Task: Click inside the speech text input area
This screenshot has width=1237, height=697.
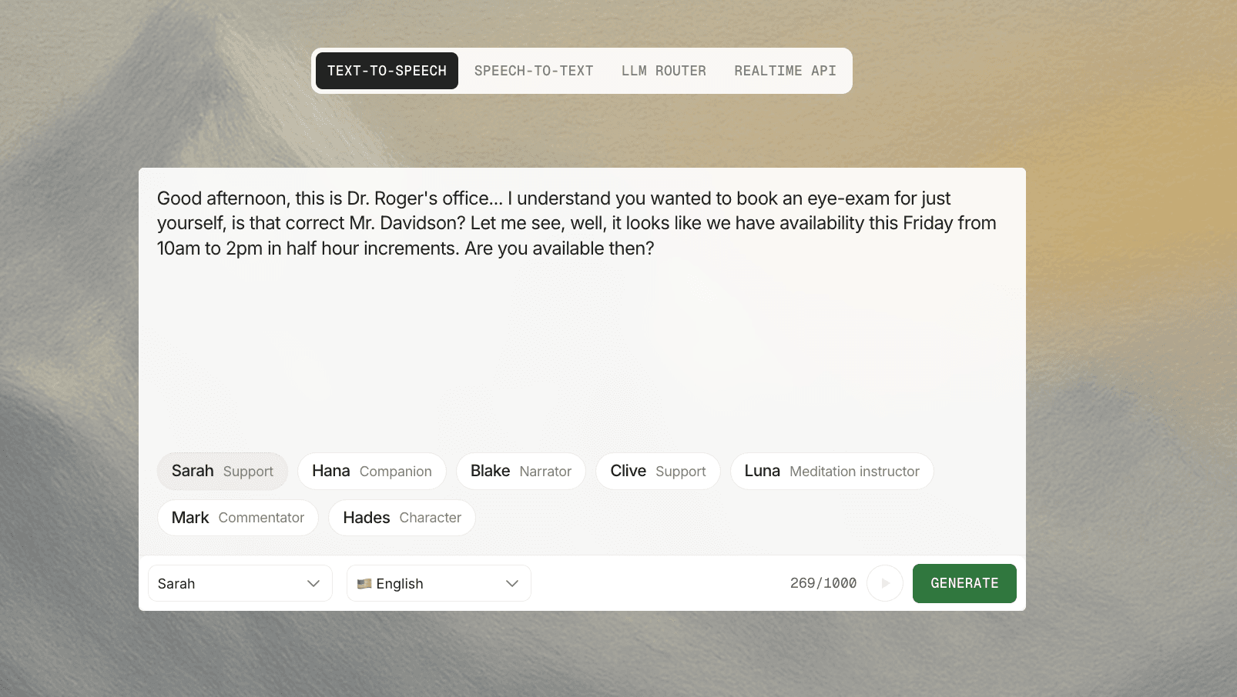Action: pos(582,338)
